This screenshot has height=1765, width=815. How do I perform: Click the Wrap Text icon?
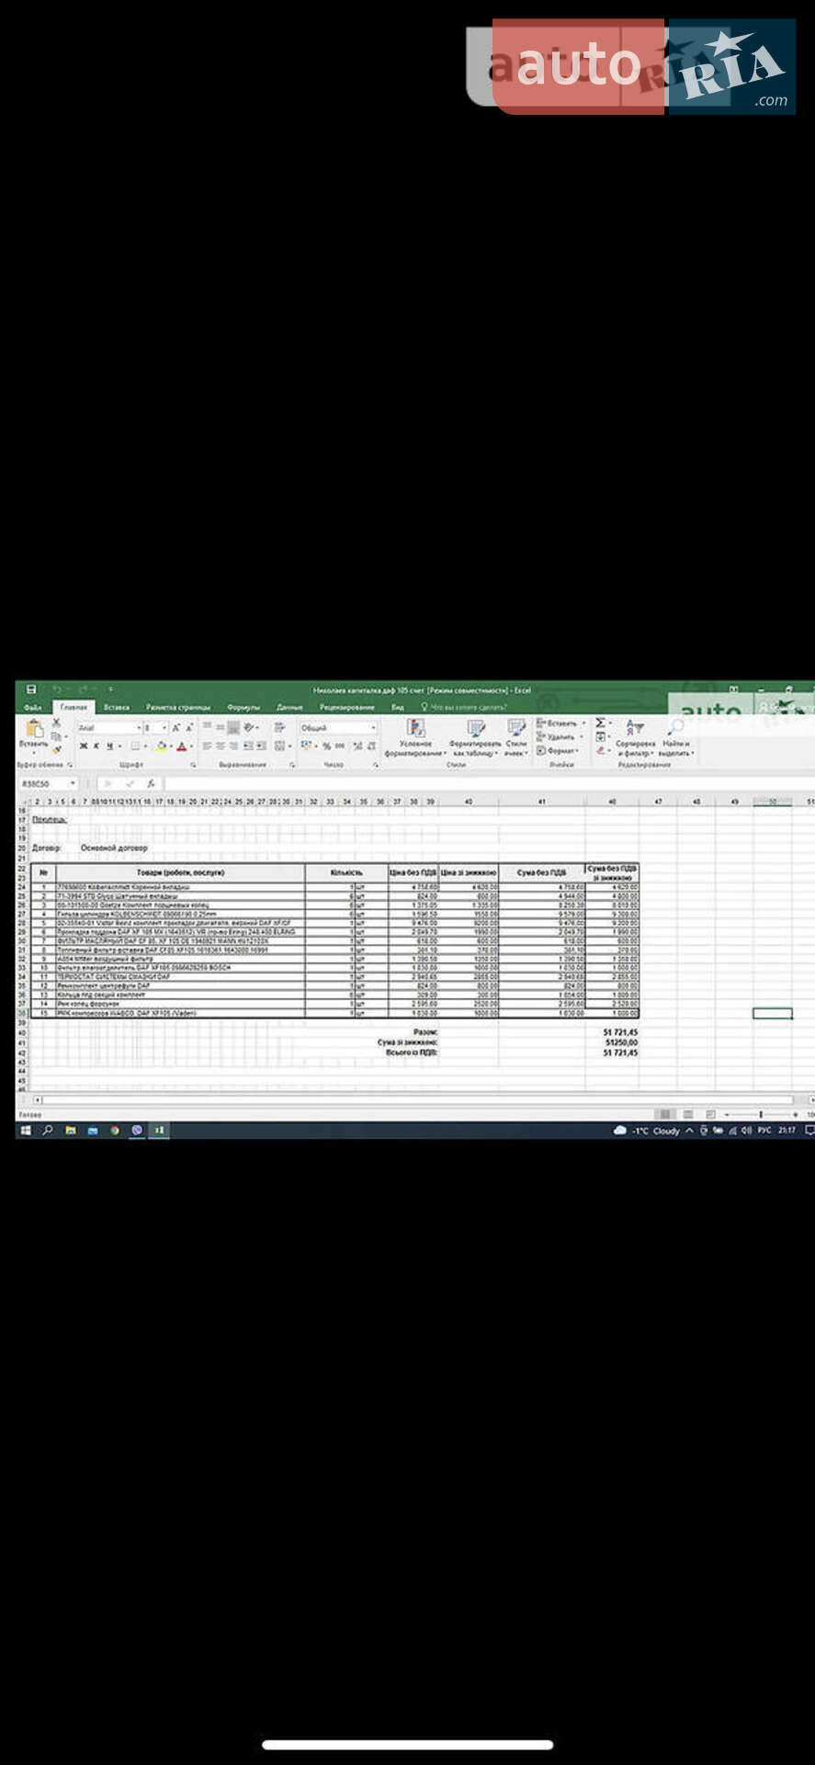point(279,727)
